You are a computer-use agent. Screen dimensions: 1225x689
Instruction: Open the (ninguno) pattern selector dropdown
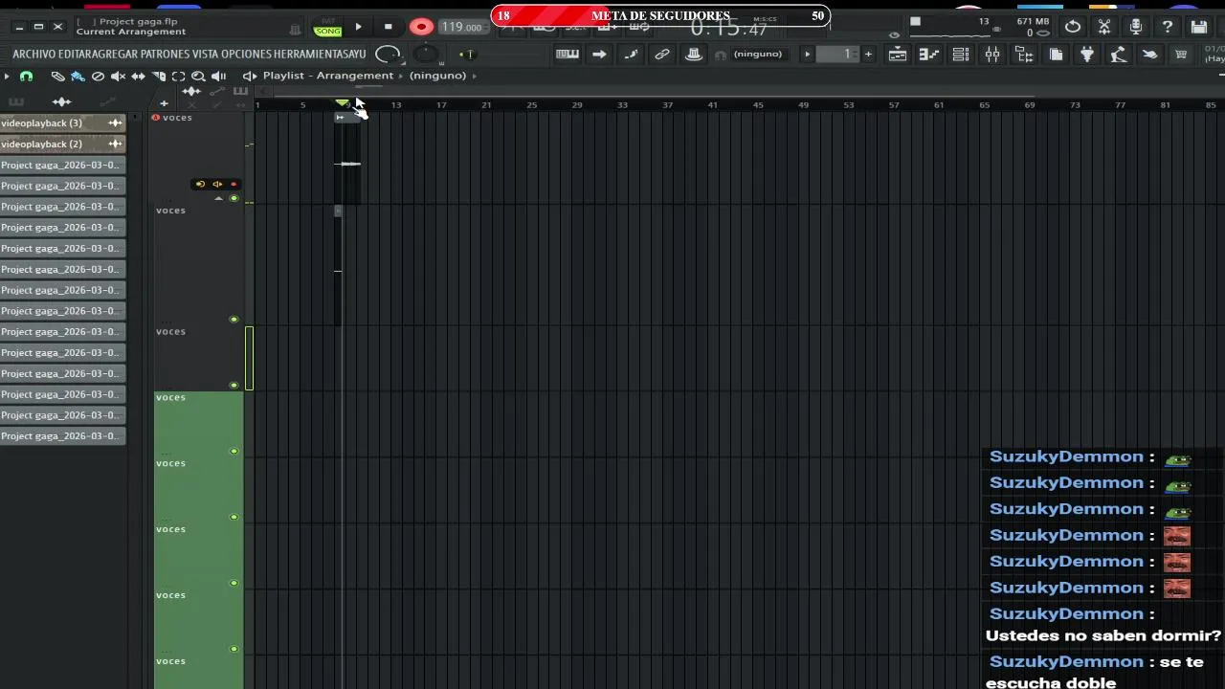(x=758, y=55)
